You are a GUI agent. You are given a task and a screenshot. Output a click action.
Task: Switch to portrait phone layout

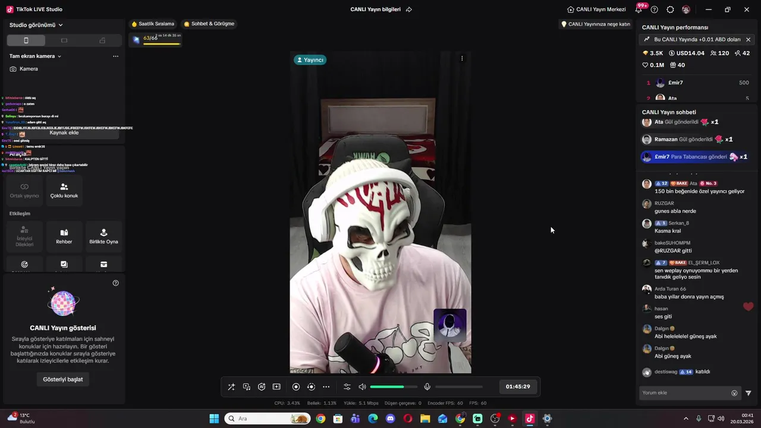[26, 40]
